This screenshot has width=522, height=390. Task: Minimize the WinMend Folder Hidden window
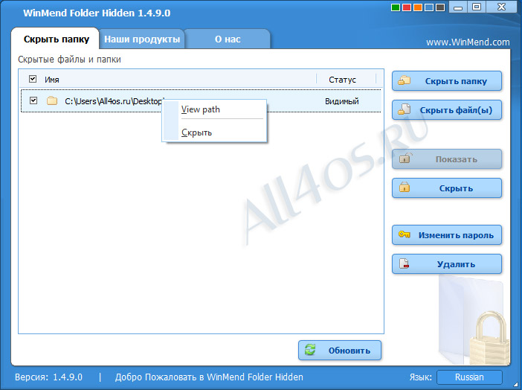tap(458, 7)
